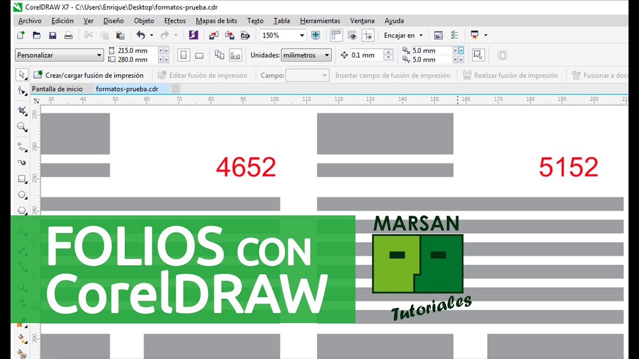
Task: Click the Cut scissors icon
Action: pos(88,35)
